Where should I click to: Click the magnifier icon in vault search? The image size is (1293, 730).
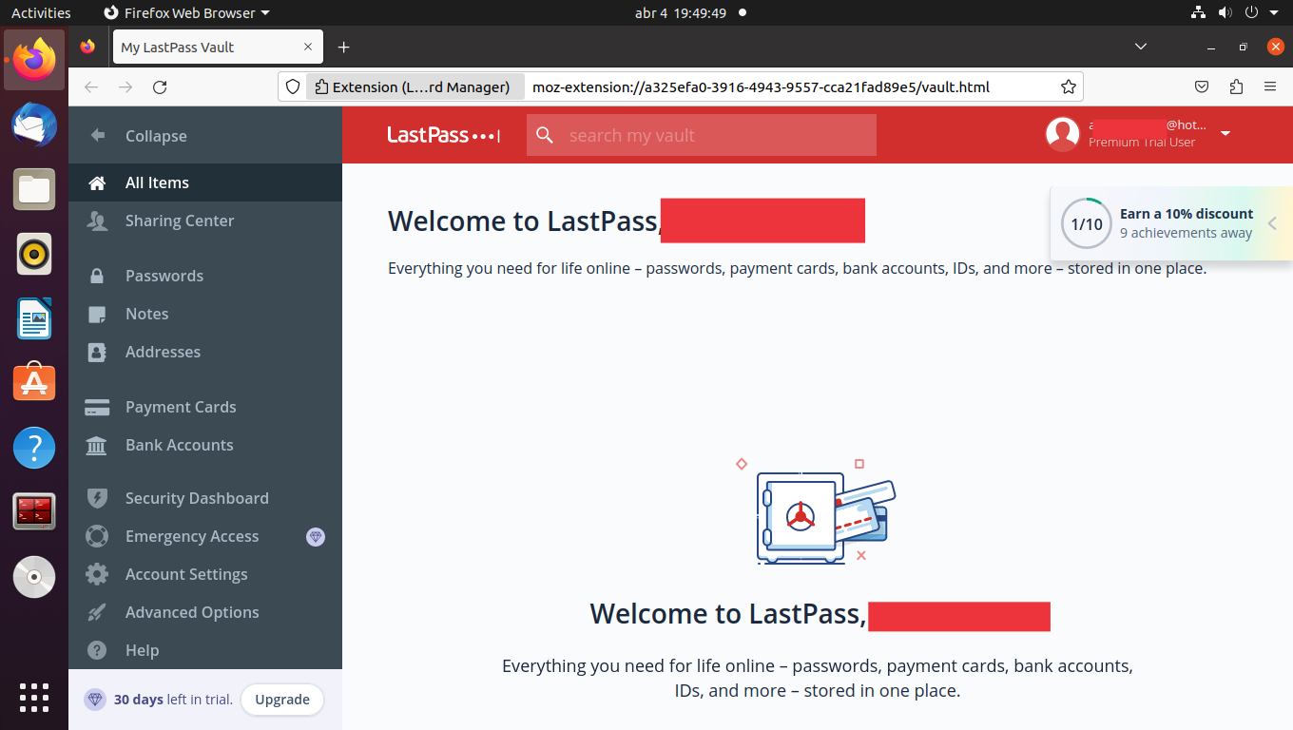545,135
